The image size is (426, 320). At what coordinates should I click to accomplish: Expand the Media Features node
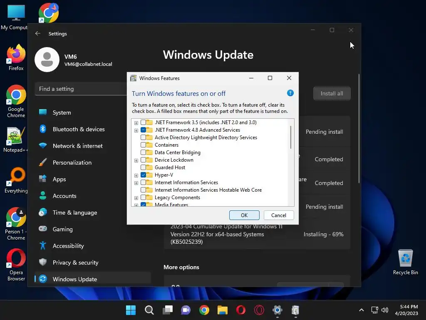136,205
